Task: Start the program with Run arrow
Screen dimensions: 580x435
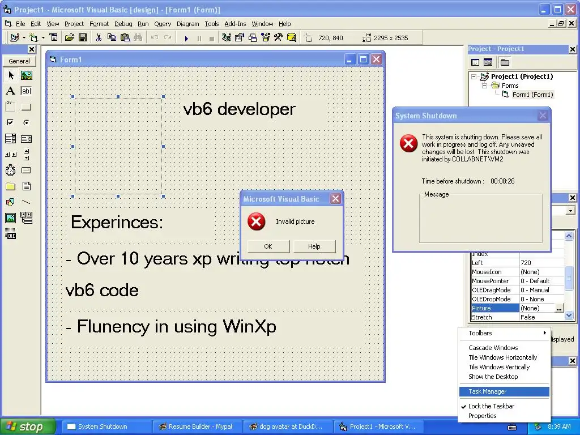Action: tap(186, 38)
